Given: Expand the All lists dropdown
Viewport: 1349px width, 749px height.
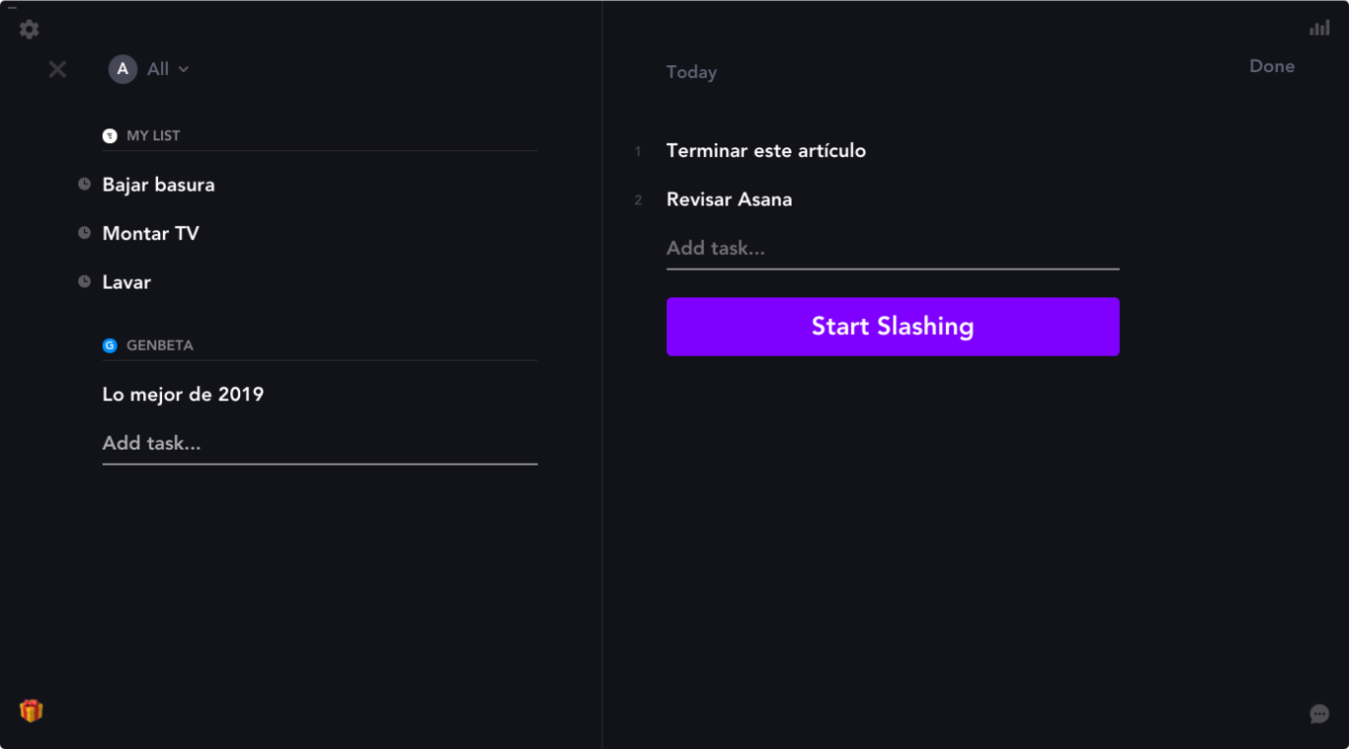Looking at the screenshot, I should (x=168, y=69).
